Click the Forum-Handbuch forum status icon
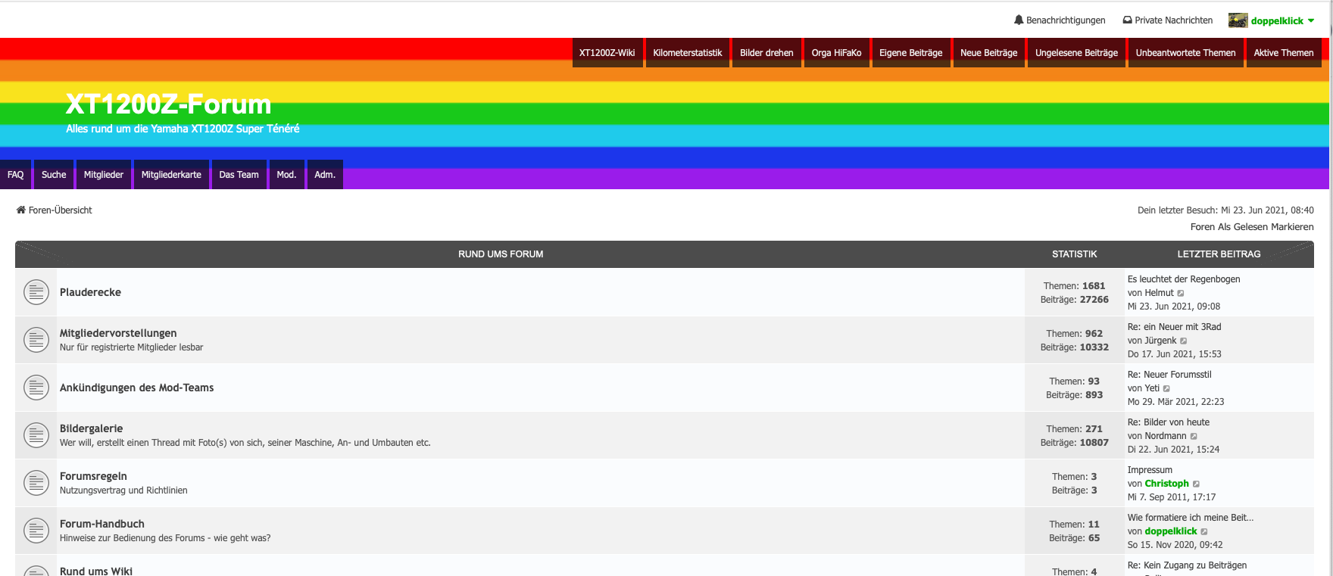The image size is (1333, 576). 36,531
